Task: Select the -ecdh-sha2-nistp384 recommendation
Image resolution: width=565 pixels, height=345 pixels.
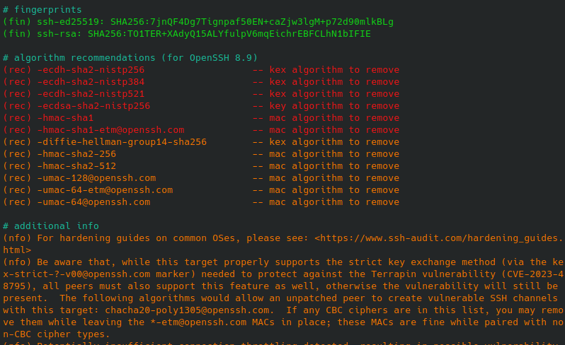Action: [91, 82]
